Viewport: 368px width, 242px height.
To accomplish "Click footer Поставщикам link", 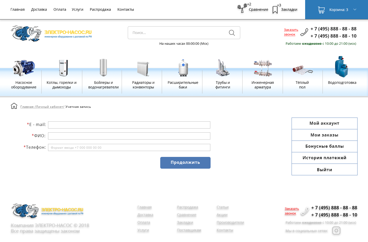I will [189, 230].
